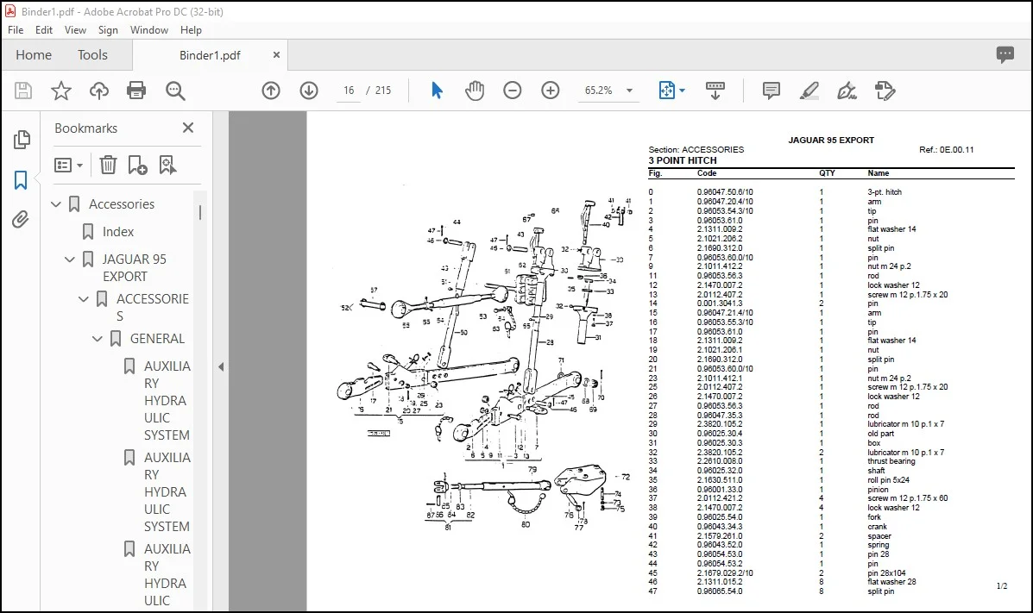Collapse the GENERAL bookmark

click(98, 339)
